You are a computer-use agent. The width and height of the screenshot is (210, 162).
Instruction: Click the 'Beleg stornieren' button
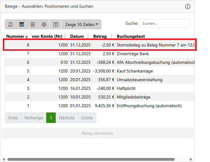[97, 133]
